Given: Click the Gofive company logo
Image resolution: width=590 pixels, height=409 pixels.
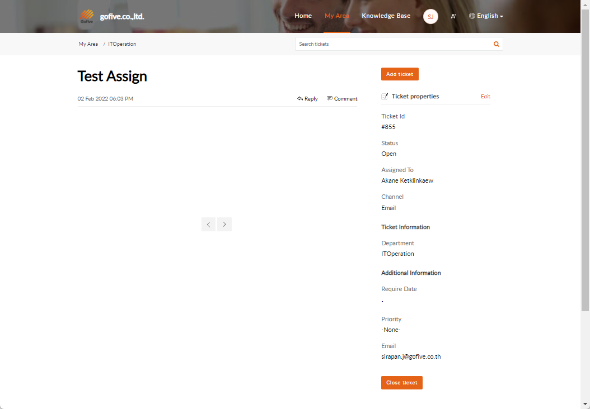Looking at the screenshot, I should pyautogui.click(x=86, y=16).
